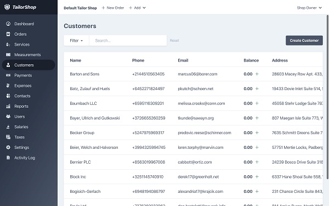Click the Reset filter link

(x=174, y=40)
